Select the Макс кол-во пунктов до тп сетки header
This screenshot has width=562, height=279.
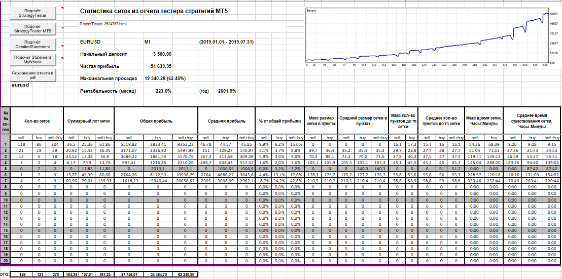tap(404, 121)
